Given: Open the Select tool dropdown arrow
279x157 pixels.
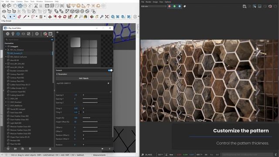Looking at the screenshot, I should (14, 17).
